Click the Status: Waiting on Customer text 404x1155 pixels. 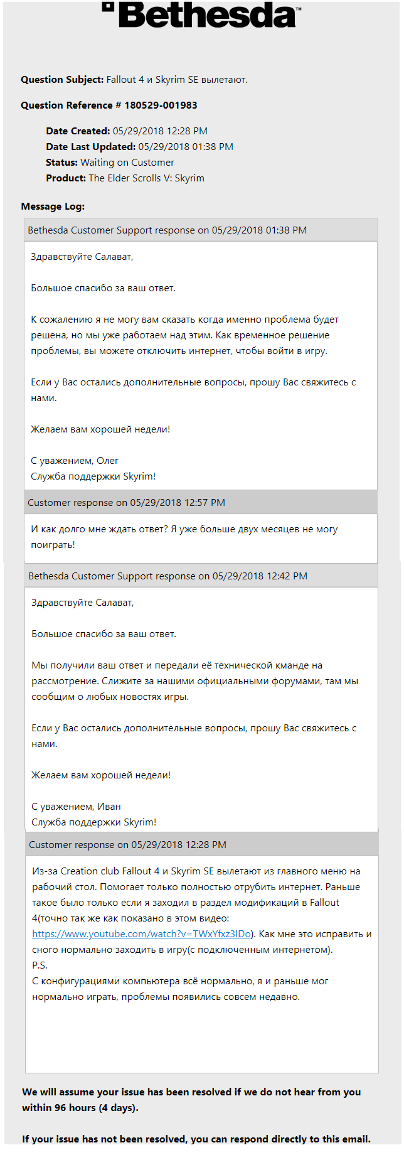click(110, 163)
